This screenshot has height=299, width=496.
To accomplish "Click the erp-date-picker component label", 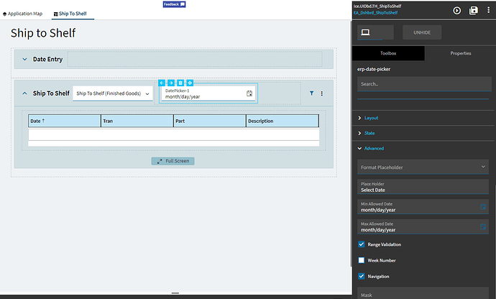I will coord(374,69).
